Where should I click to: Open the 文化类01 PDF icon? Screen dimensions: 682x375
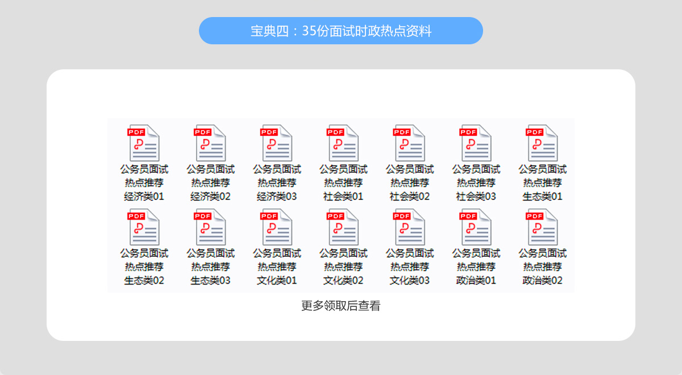tap(277, 227)
